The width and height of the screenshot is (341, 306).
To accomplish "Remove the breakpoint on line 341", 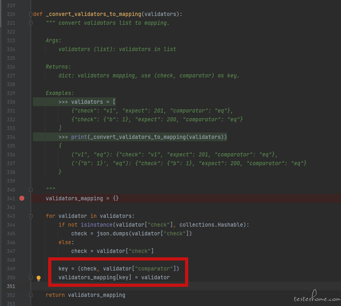I will (22, 198).
